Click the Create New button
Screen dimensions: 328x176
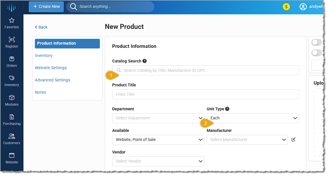[46, 7]
